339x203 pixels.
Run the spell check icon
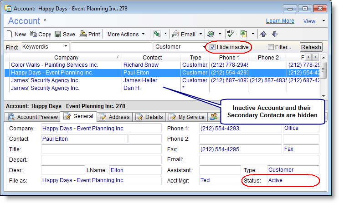coord(231,34)
